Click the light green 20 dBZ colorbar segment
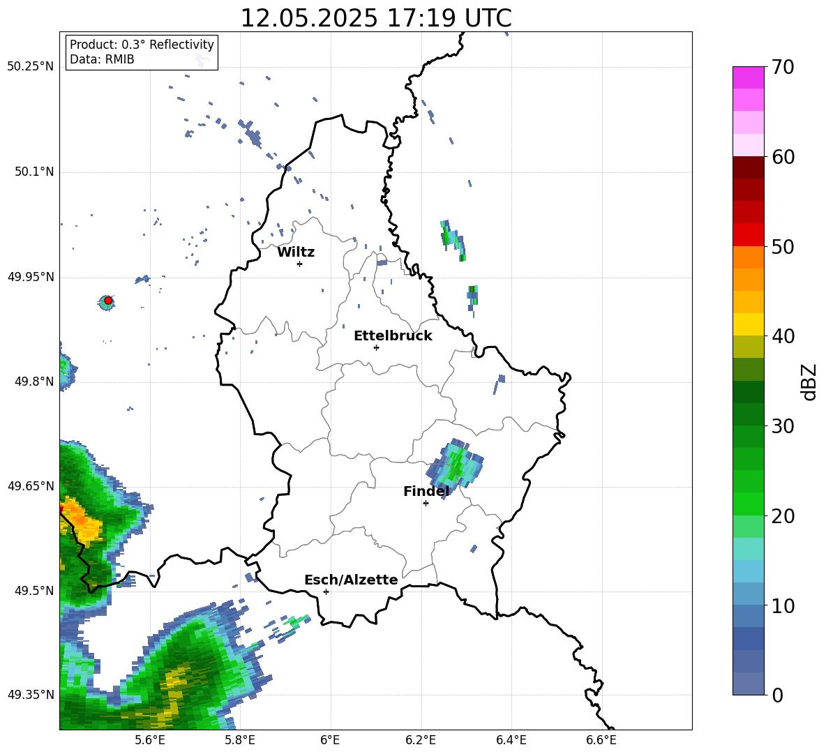This screenshot has width=826, height=754. 748,526
